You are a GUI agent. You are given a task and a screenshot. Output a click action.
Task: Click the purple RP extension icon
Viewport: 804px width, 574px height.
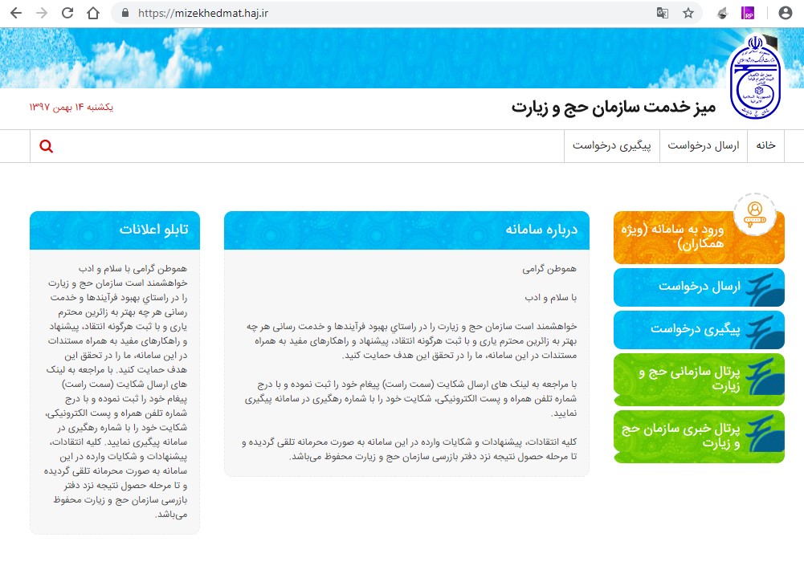tap(748, 13)
